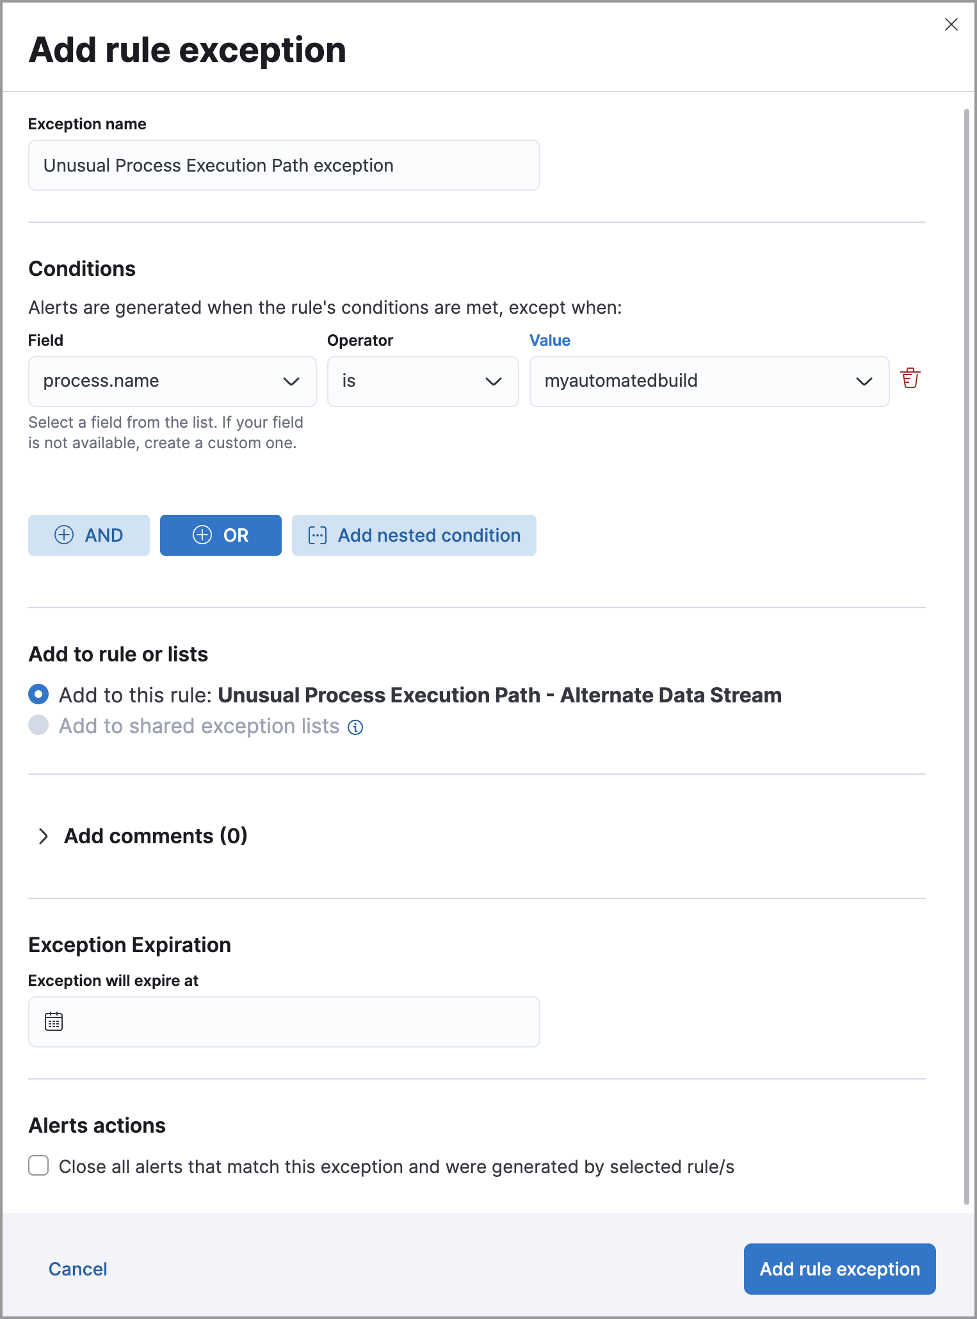Expand the Add comments (0) section
977x1319 pixels.
(x=44, y=836)
